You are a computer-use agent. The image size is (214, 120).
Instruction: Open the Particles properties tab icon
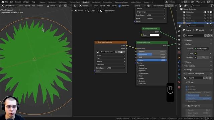pyautogui.click(x=179, y=66)
